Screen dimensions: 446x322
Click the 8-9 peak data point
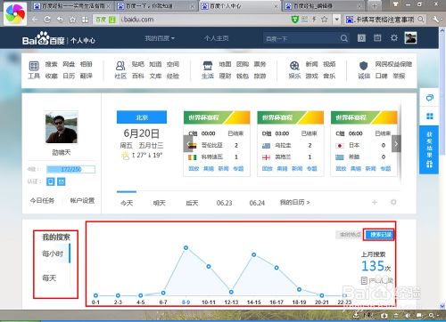186,248
